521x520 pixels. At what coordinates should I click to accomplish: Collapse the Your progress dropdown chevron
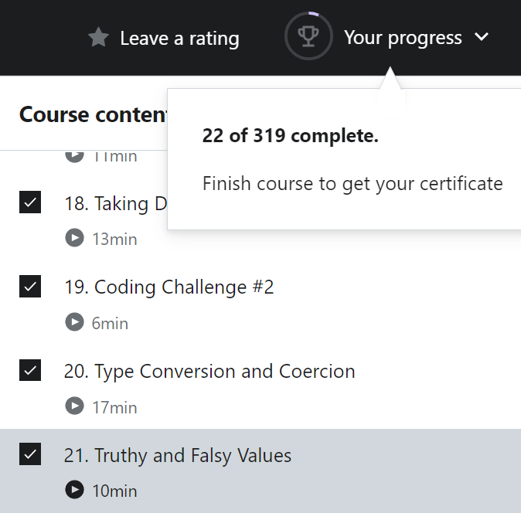pyautogui.click(x=482, y=37)
